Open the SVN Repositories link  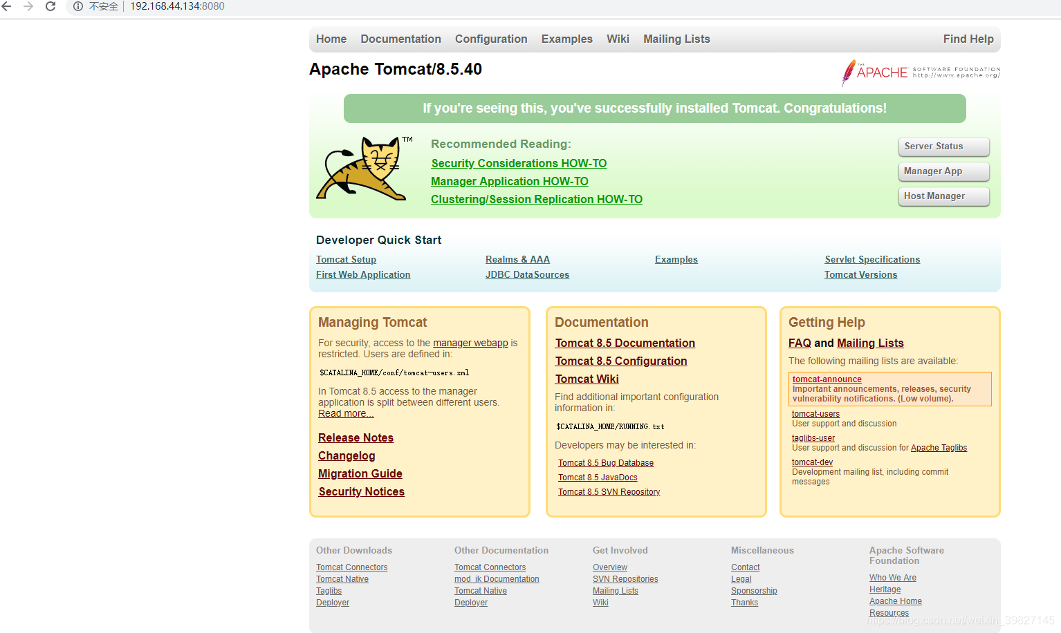(625, 579)
